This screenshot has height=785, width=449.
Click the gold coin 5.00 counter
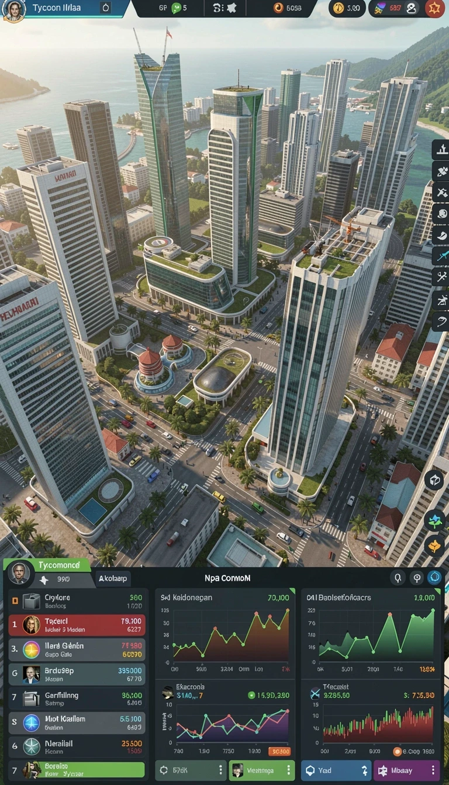347,8
